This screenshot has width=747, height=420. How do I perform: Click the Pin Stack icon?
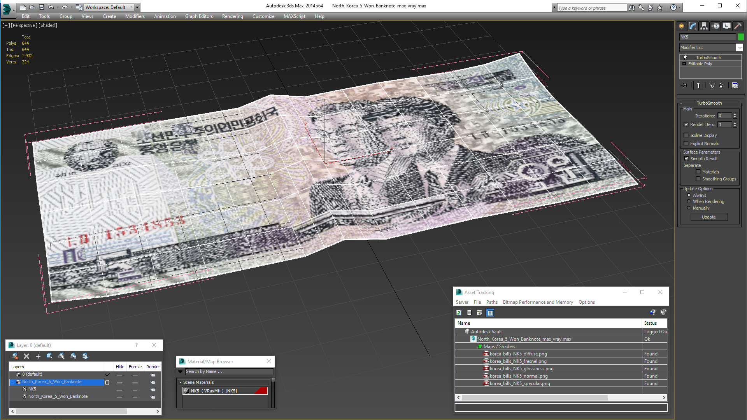pyautogui.click(x=685, y=86)
